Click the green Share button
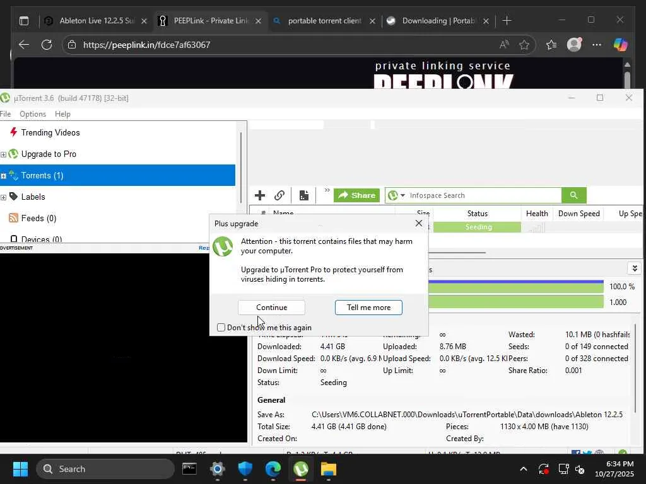646x484 pixels. (x=356, y=195)
